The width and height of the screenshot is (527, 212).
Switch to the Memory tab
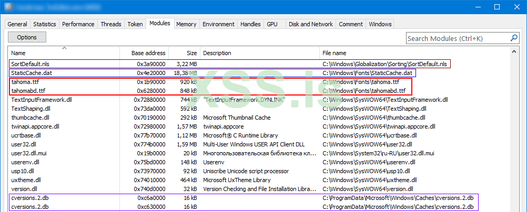186,24
